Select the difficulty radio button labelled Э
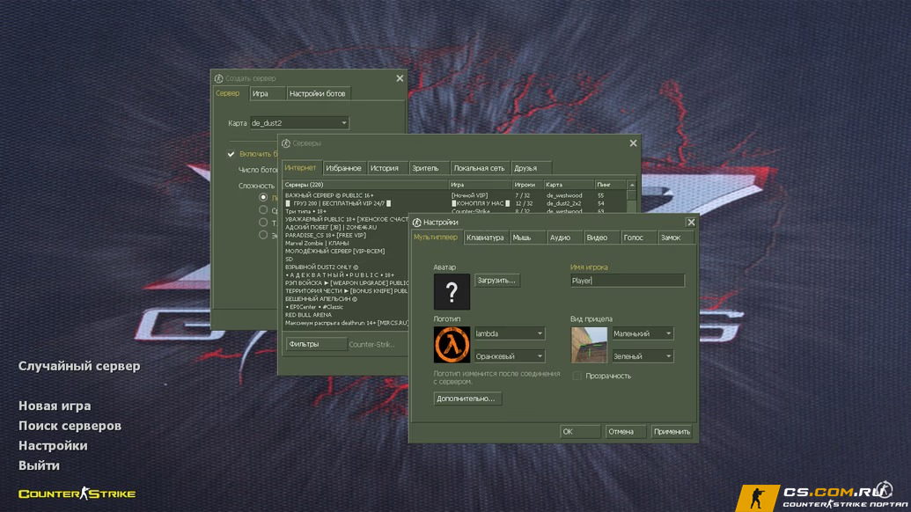The height and width of the screenshot is (512, 911). click(263, 235)
